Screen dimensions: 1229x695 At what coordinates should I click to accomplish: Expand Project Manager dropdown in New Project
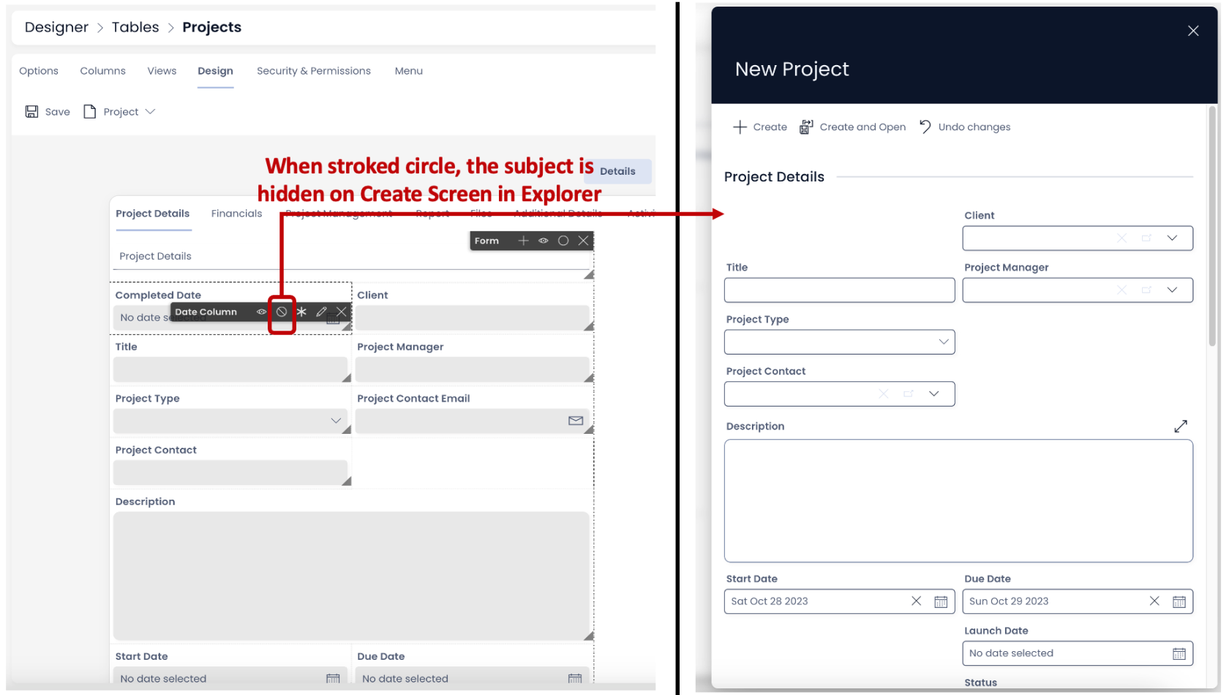[1172, 290]
